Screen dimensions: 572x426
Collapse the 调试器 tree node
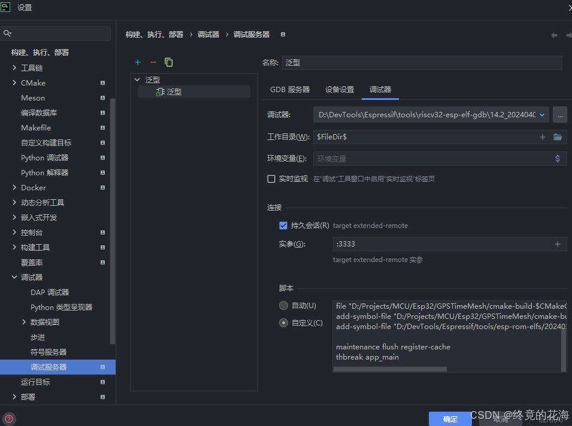[14, 278]
